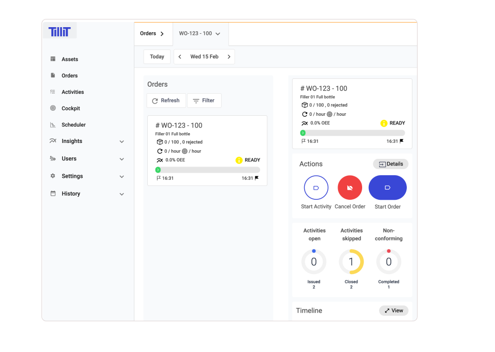Select the WO-123 - 100 order card title

point(179,126)
